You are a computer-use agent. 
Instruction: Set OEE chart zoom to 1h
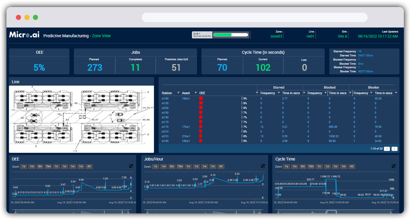(x=56, y=167)
